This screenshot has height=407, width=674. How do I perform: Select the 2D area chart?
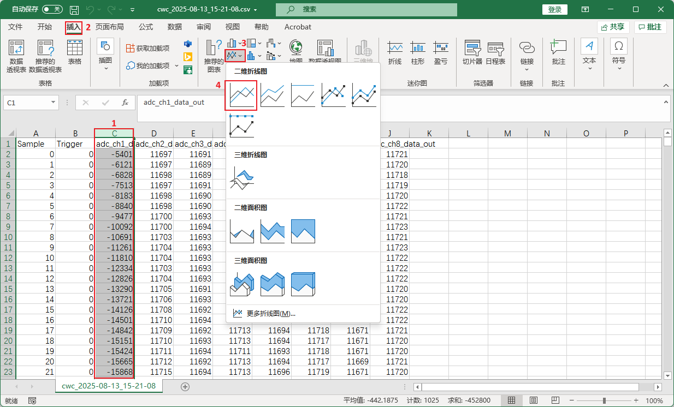(x=241, y=231)
